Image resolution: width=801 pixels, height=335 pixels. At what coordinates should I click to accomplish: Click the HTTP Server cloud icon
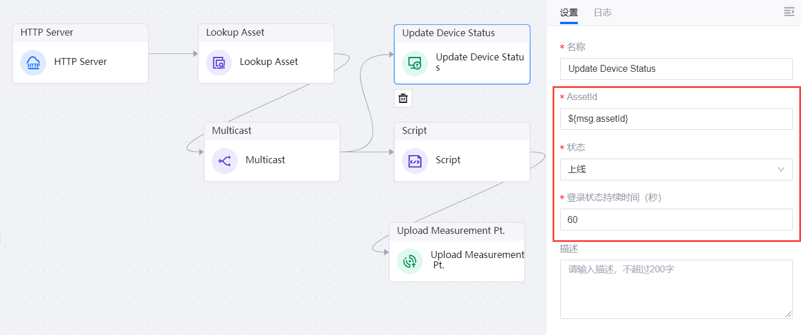click(x=33, y=62)
